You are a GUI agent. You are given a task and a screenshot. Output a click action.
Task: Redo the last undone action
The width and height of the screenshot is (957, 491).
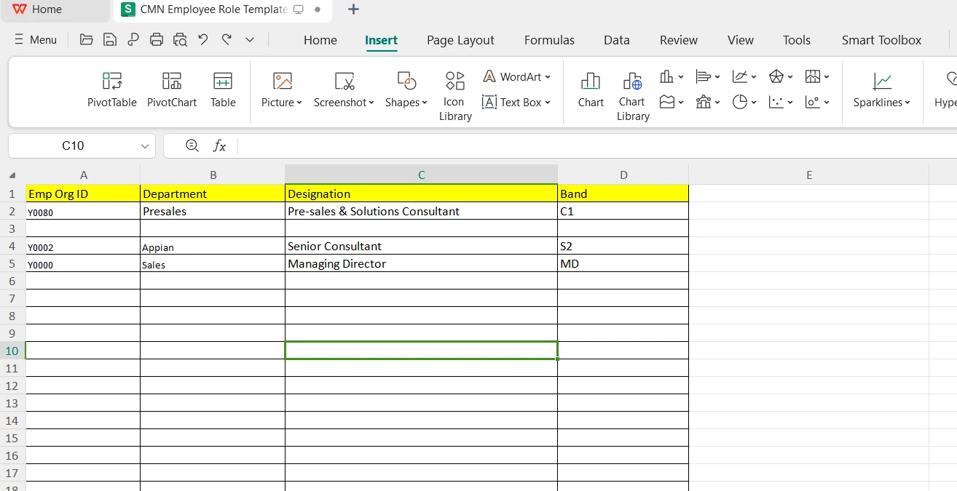pyautogui.click(x=227, y=39)
